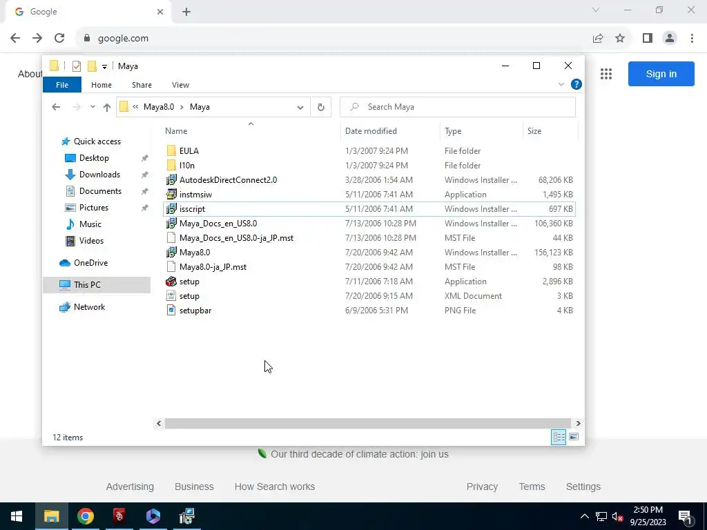Open File Explorer help
707x530 pixels.
coord(576,84)
